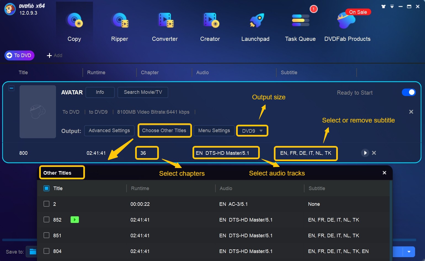Expand the DVD9 output size dropdown
This screenshot has width=425, height=261.
[x=252, y=131]
